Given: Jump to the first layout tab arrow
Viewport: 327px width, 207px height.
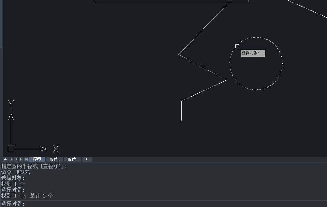Looking at the screenshot, I should [x=11, y=159].
